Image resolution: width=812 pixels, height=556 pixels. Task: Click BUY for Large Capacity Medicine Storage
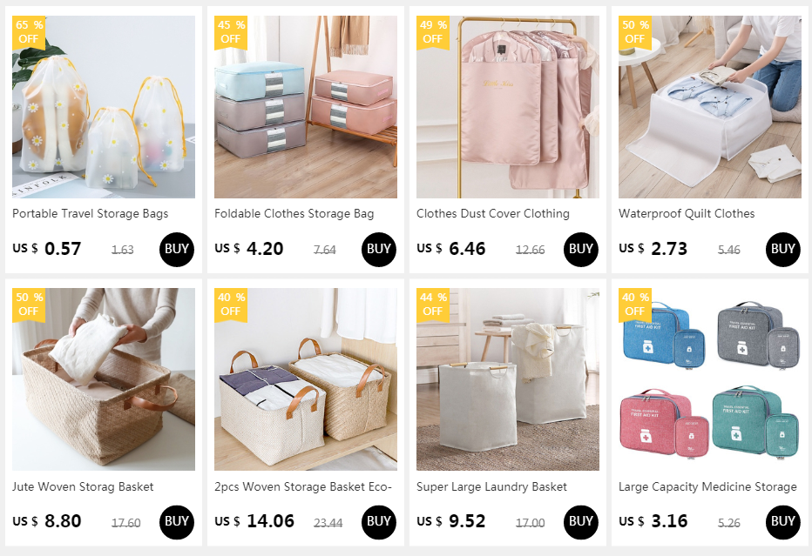[x=782, y=522]
